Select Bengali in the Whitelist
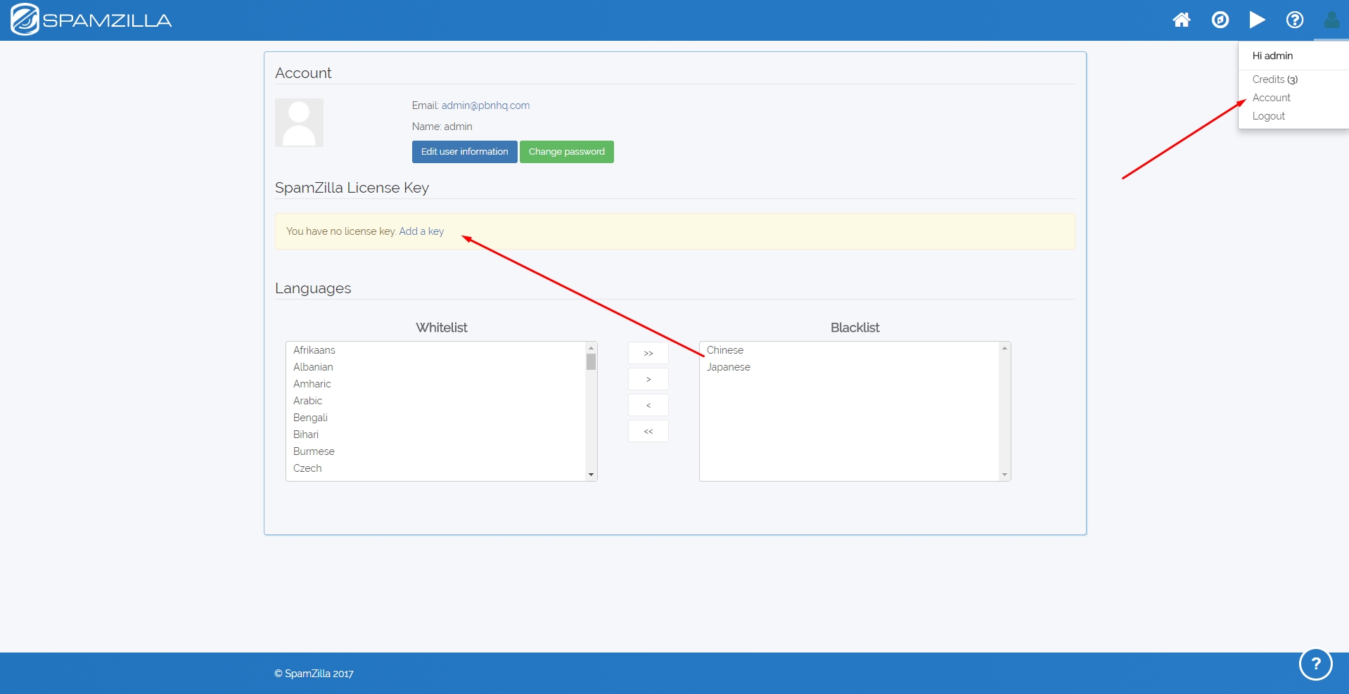 [x=436, y=418]
